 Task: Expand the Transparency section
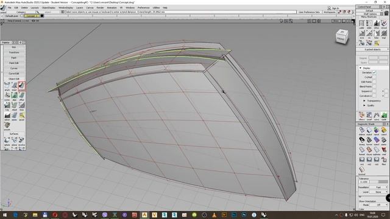click(x=364, y=100)
